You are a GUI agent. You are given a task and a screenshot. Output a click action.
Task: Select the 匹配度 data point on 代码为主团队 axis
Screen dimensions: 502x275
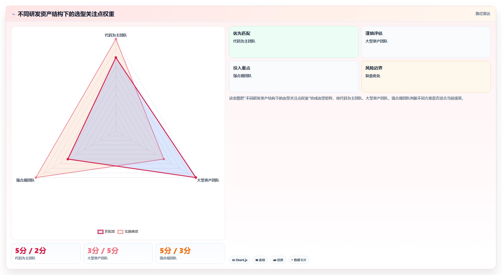coord(116,58)
